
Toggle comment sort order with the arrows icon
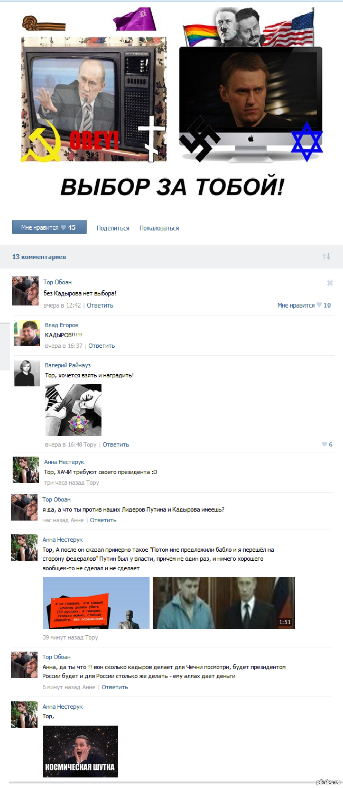pos(326,256)
